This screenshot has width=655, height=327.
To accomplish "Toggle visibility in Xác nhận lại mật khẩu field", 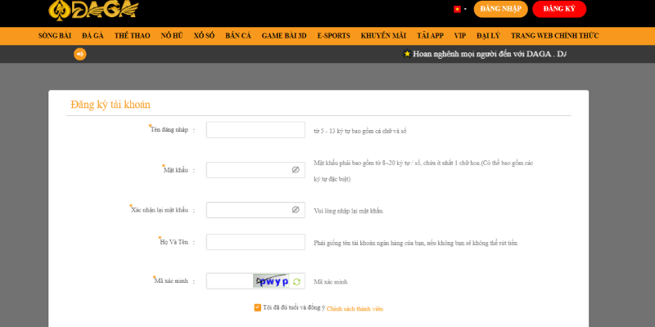I will (296, 210).
